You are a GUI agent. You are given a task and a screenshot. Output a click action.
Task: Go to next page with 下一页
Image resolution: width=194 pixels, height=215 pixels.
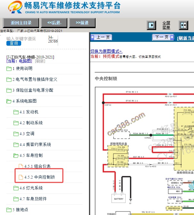(x=163, y=37)
